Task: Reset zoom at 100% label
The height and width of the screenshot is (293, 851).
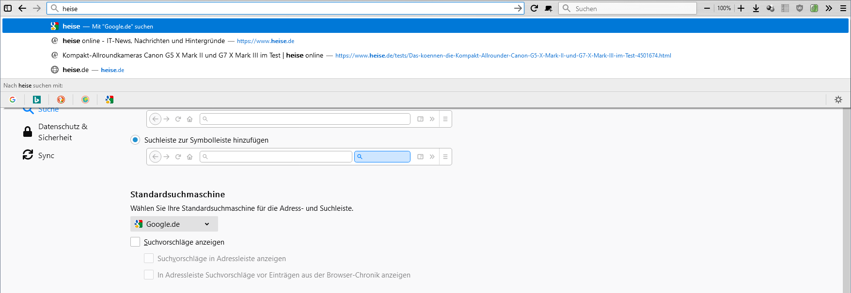Action: pyautogui.click(x=724, y=8)
